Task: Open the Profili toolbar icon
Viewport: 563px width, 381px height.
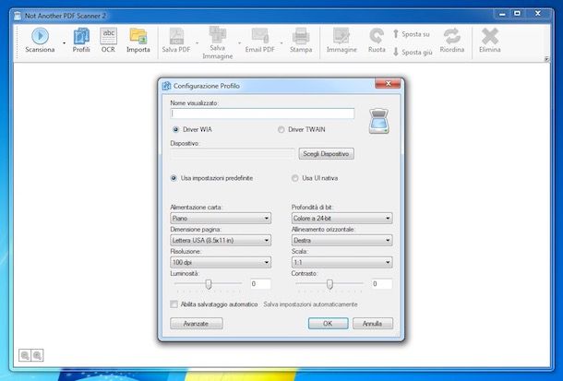Action: pos(81,41)
